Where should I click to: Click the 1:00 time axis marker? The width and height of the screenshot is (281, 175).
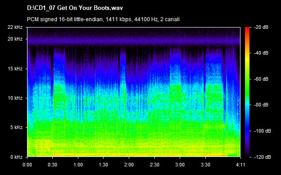click(78, 165)
